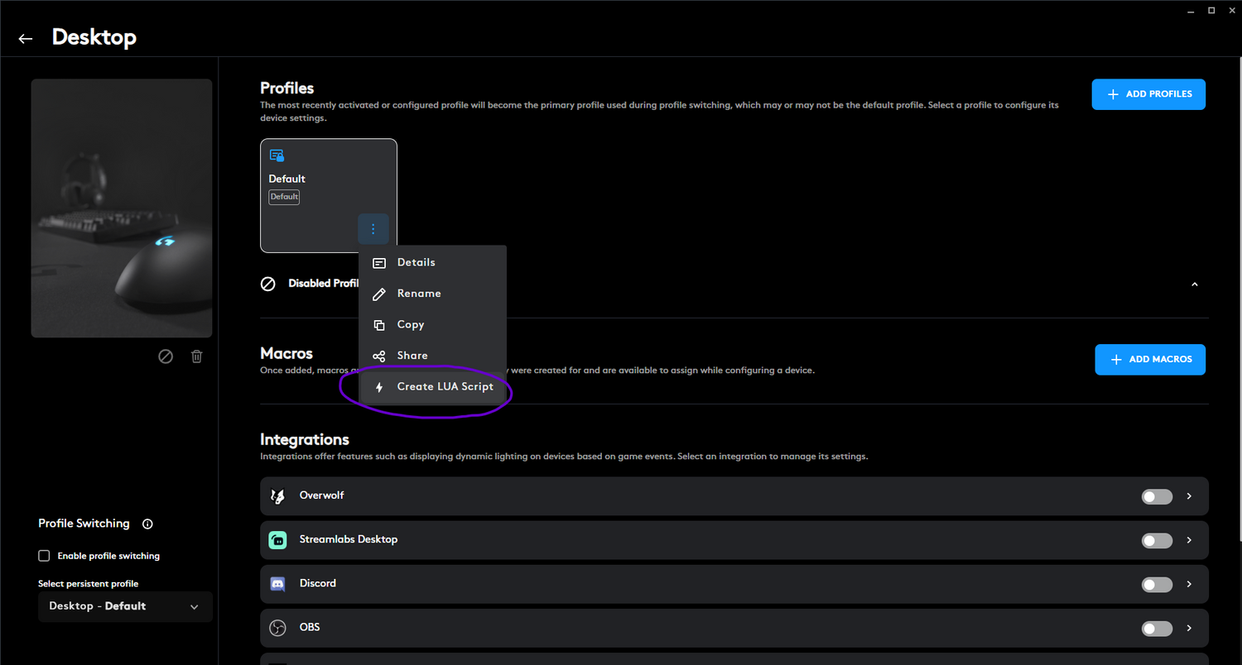Click the ADD PROFILES button
The height and width of the screenshot is (665, 1242).
[1148, 94]
